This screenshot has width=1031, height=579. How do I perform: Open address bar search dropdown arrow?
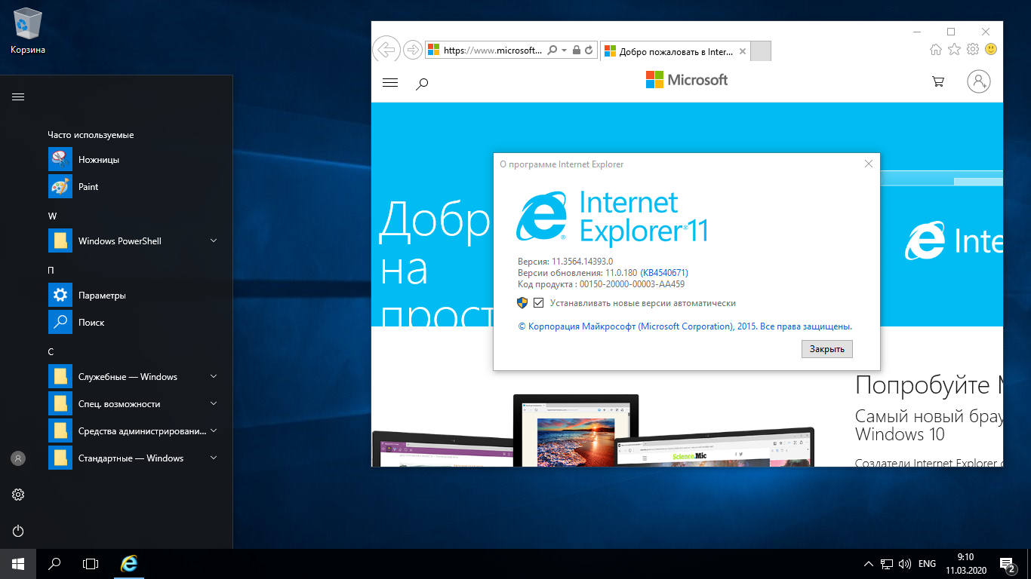tap(565, 51)
